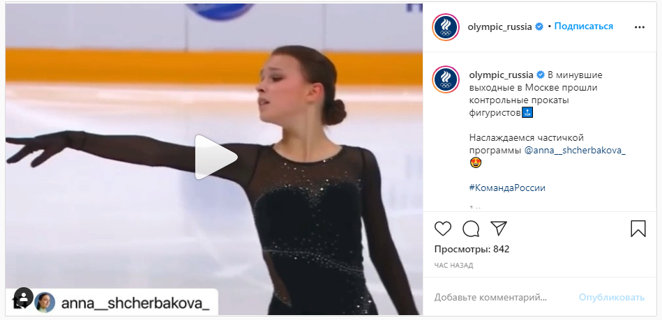Click anna__shcherbakova_ tag label on video
This screenshot has width=662, height=320.
click(135, 303)
